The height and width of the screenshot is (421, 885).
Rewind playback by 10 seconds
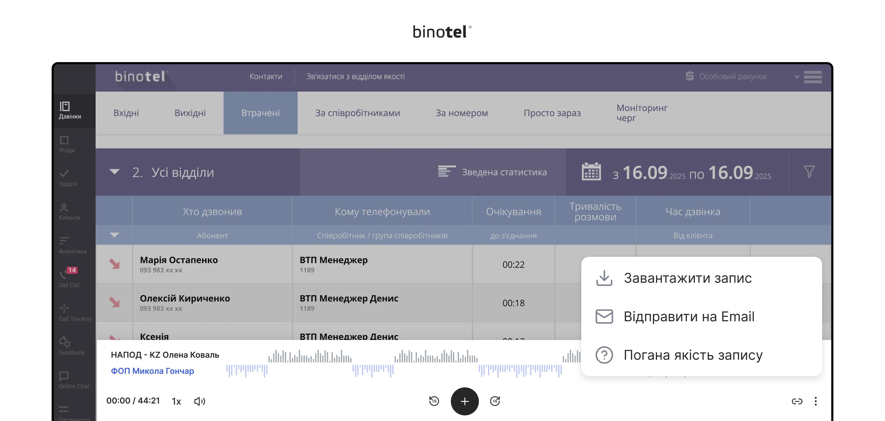(434, 401)
